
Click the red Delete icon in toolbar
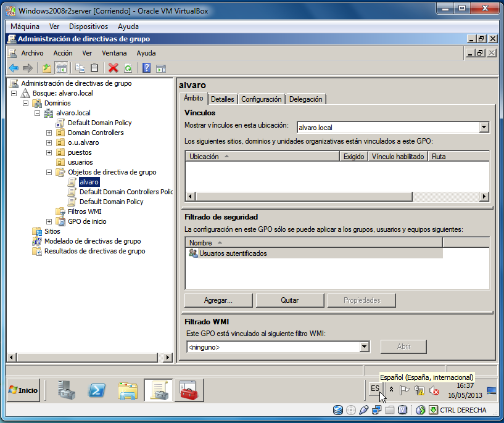[113, 68]
